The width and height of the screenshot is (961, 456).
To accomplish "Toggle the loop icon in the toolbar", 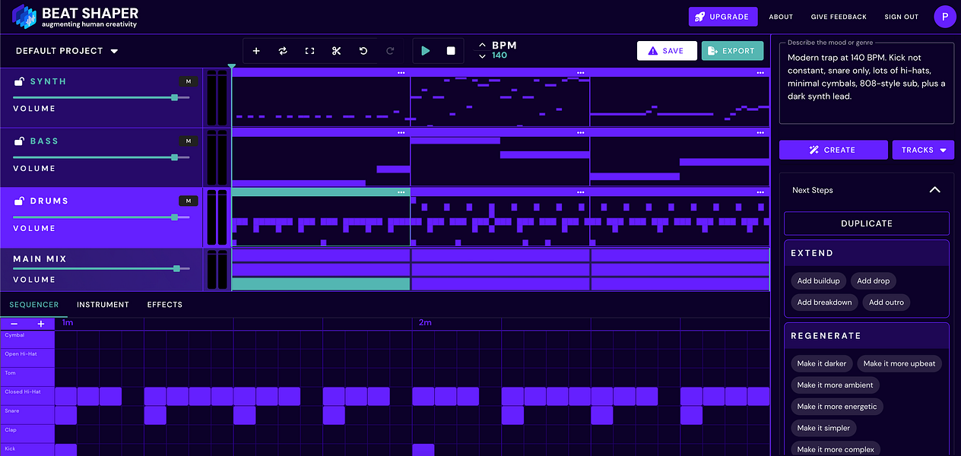I will pos(283,51).
